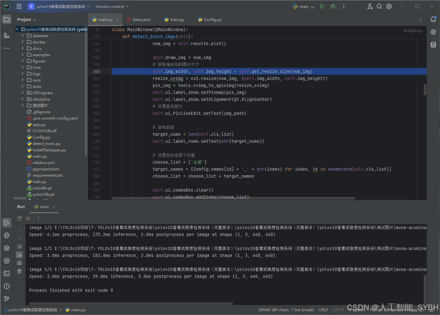Open editor tabs options menu

coord(421,19)
